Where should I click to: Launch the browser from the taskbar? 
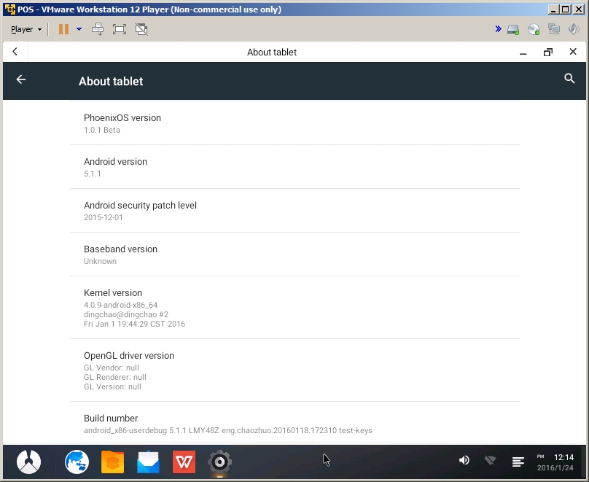[77, 462]
